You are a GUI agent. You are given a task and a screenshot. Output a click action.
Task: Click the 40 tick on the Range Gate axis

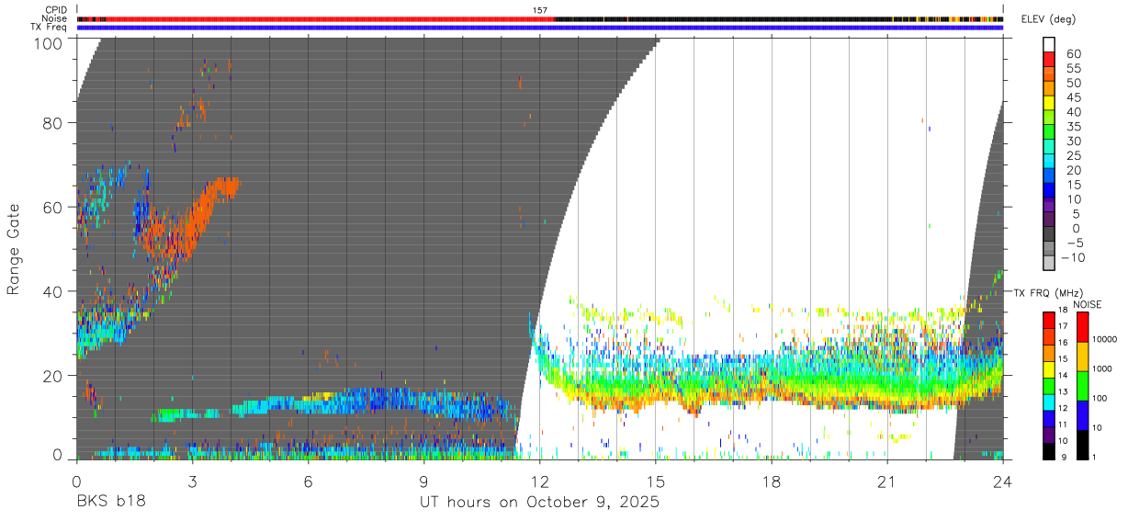tap(53, 291)
